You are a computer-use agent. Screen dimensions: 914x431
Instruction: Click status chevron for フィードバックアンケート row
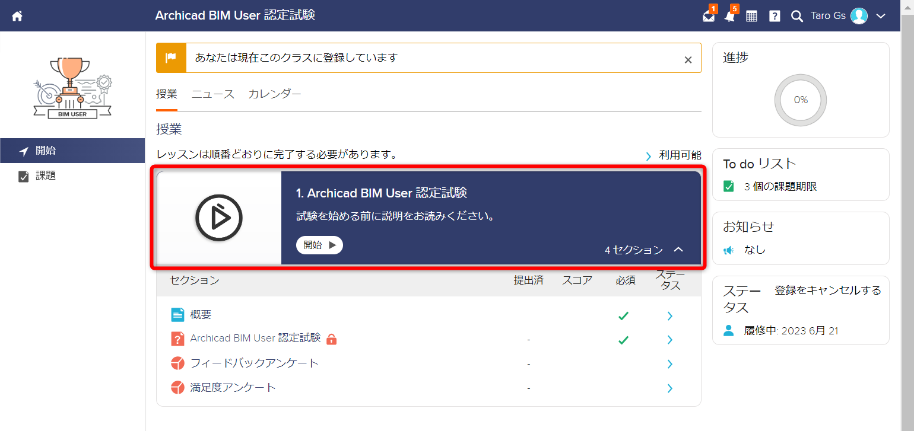click(x=670, y=364)
